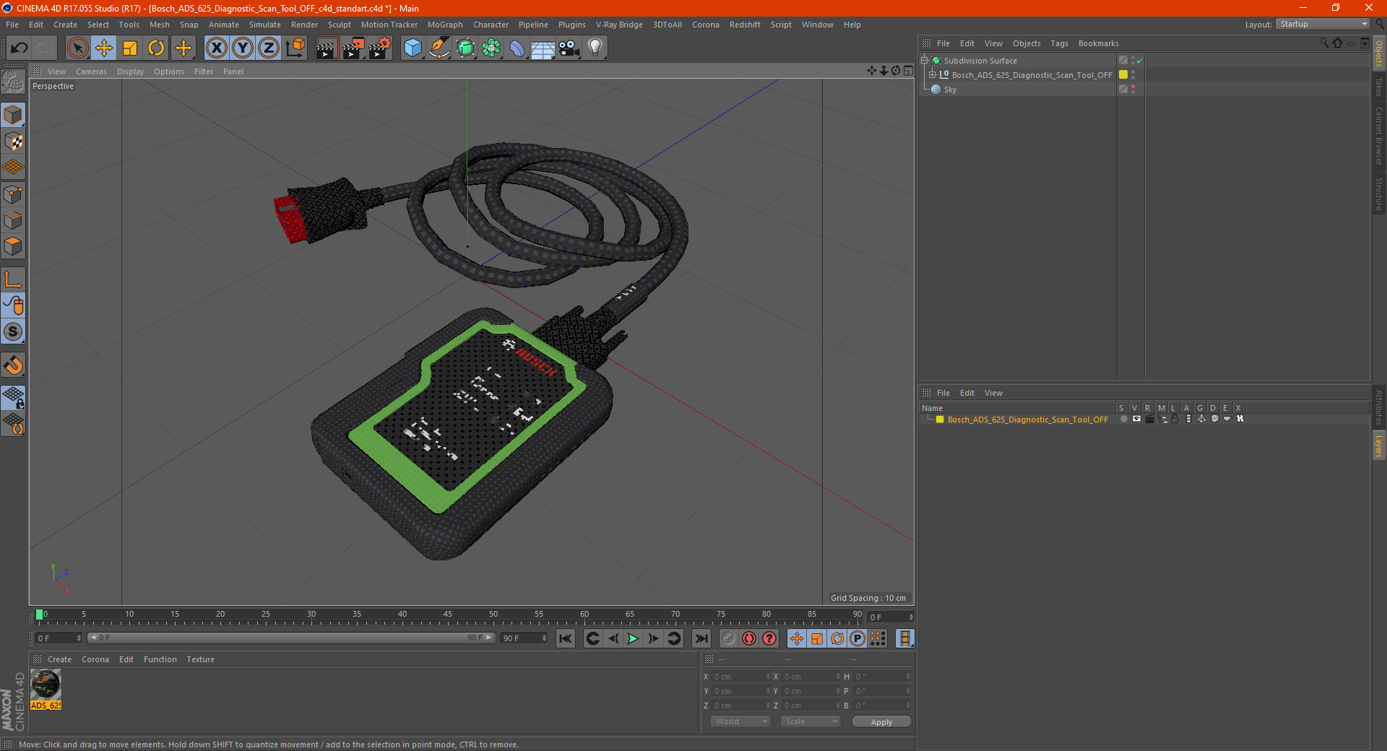Toggle Y axis lock
This screenshot has height=751, width=1387.
[243, 48]
